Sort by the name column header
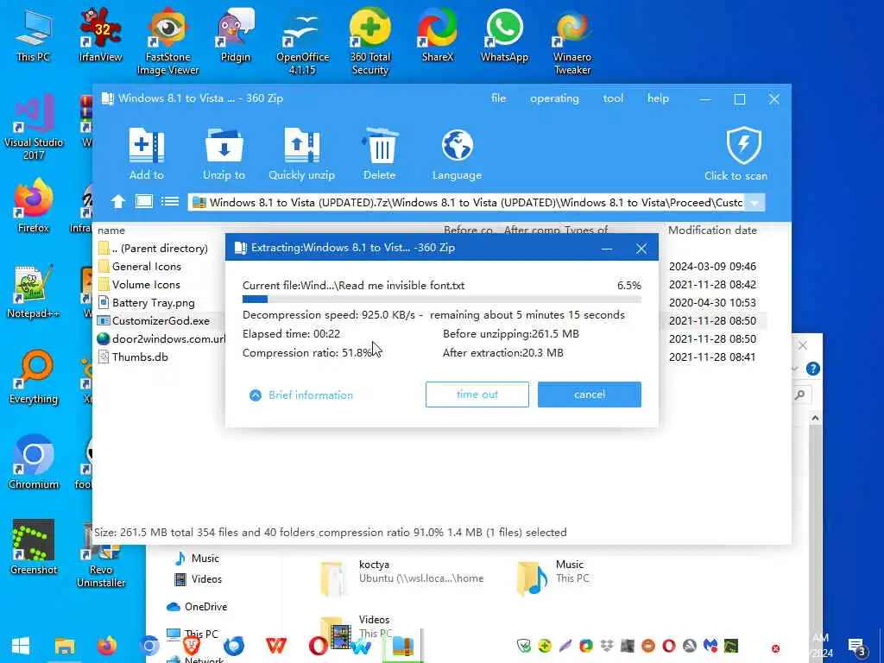 click(111, 230)
